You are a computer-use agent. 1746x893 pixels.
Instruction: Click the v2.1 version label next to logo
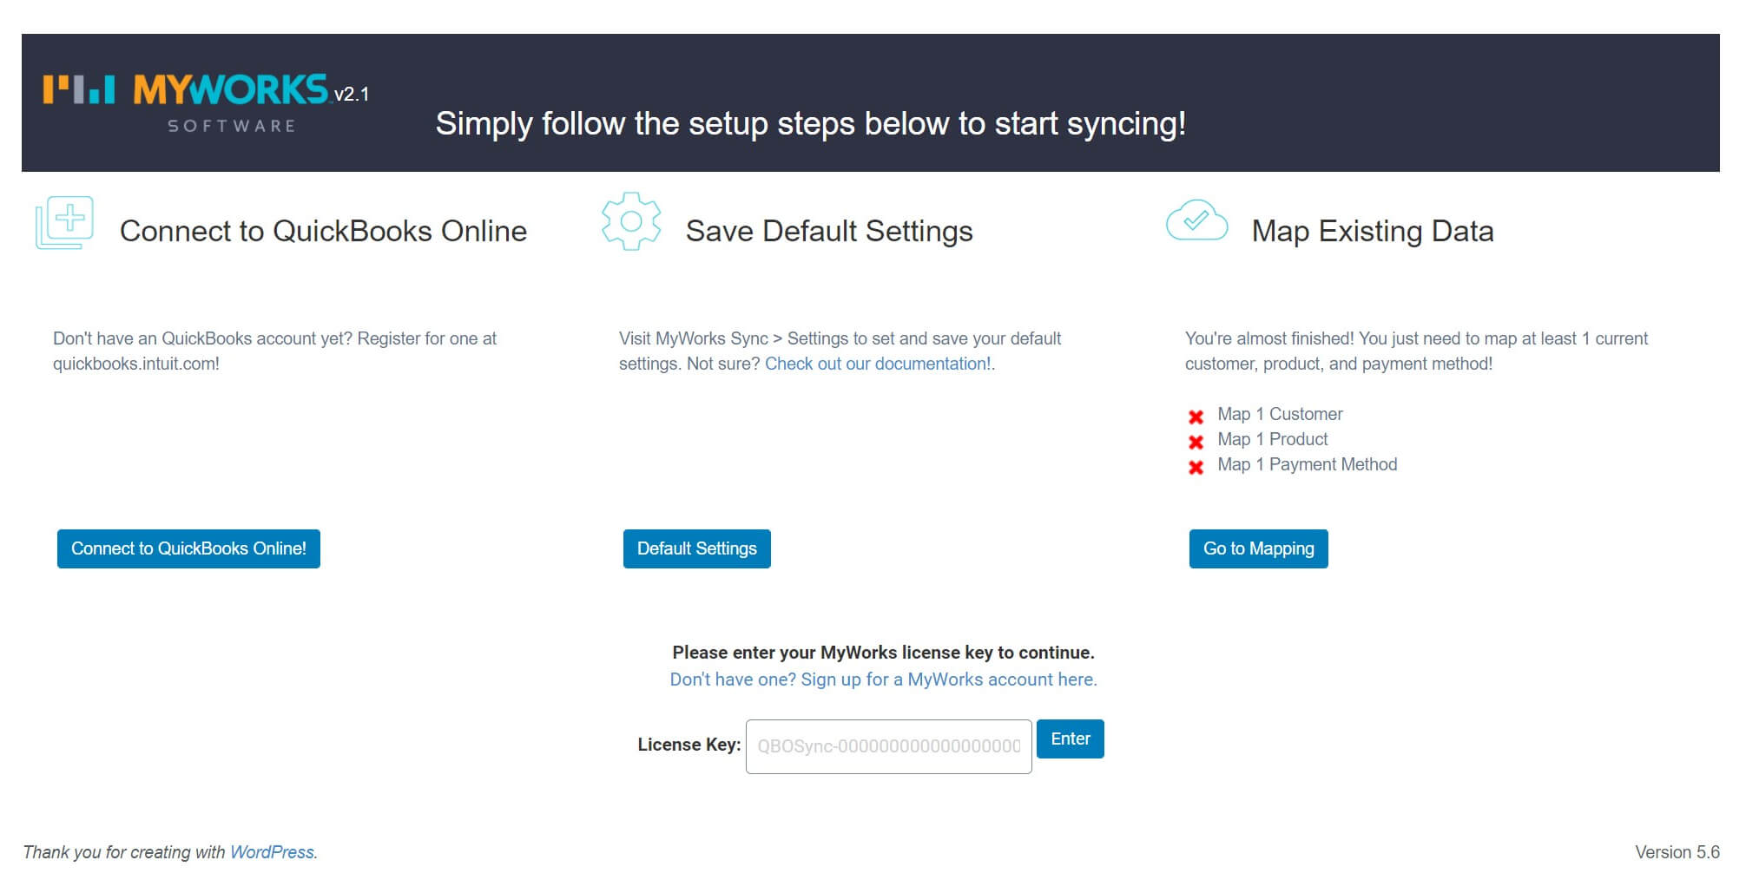(x=352, y=95)
